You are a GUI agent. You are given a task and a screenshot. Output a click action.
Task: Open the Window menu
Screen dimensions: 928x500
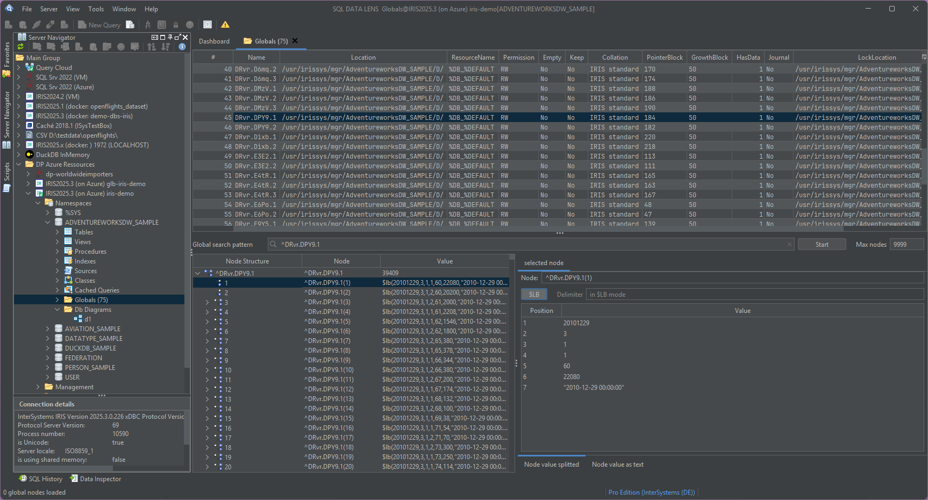click(x=124, y=9)
